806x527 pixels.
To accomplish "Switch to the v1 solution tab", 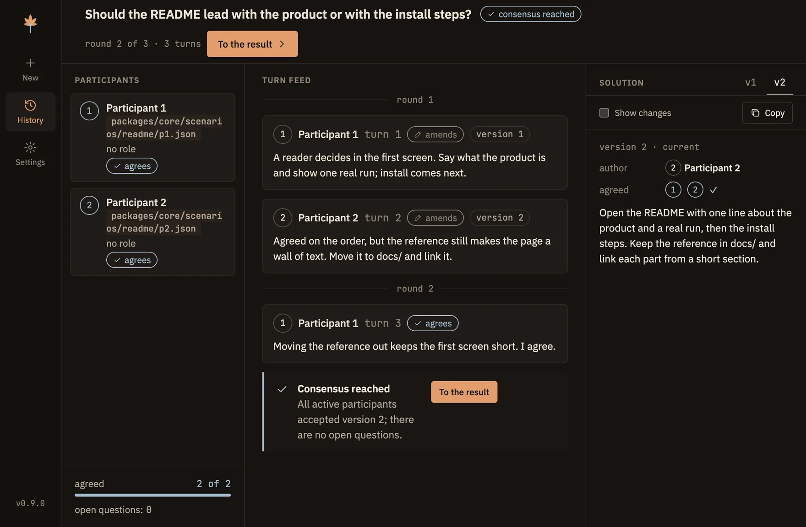I will 751,82.
